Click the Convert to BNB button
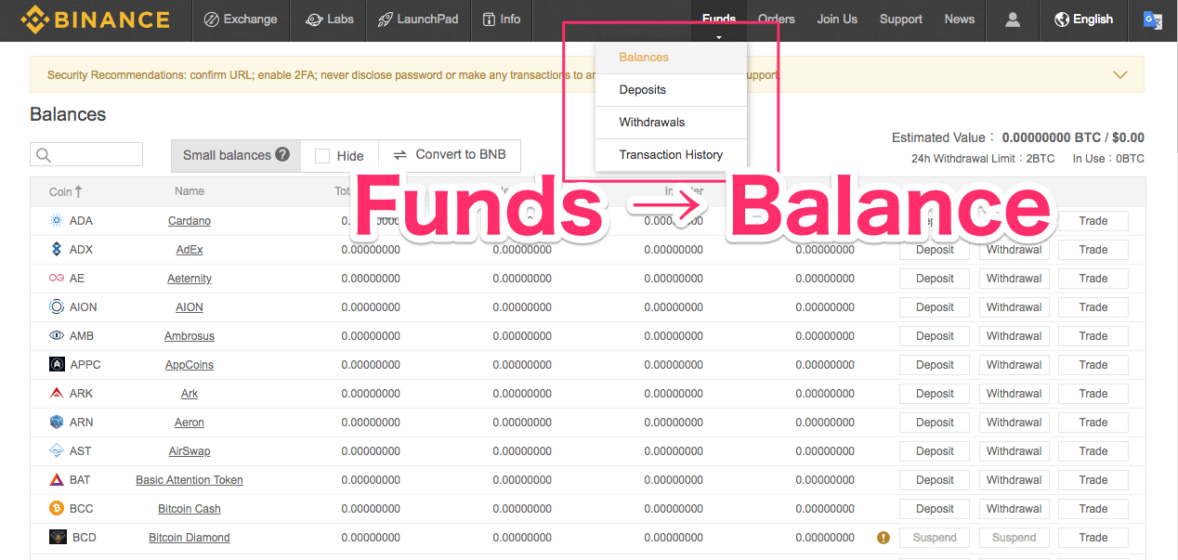1178x560 pixels. tap(450, 155)
